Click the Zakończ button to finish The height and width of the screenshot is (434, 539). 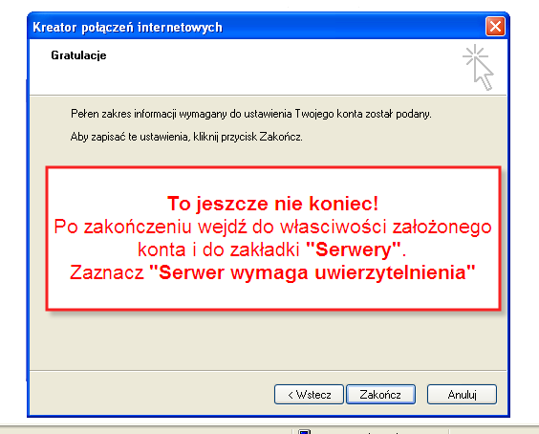click(380, 394)
